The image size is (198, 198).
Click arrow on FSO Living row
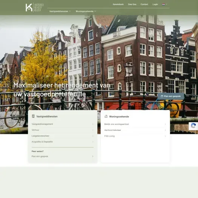click(x=165, y=136)
